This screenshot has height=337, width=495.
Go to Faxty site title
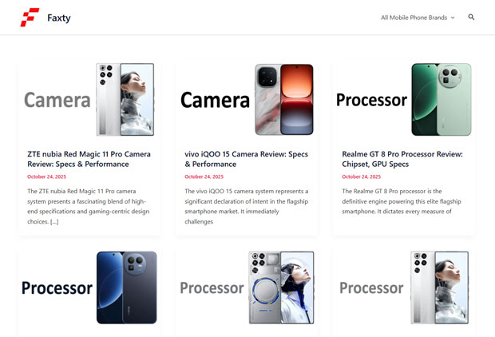tap(59, 18)
